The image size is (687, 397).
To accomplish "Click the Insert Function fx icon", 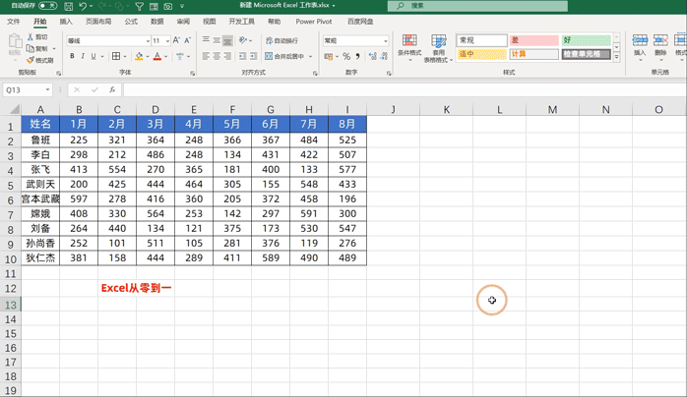I will pos(112,89).
